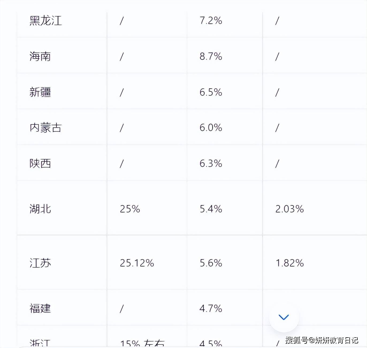This screenshot has width=367, height=348.
Task: Click the 内蒙古 row label
Action: click(x=45, y=128)
